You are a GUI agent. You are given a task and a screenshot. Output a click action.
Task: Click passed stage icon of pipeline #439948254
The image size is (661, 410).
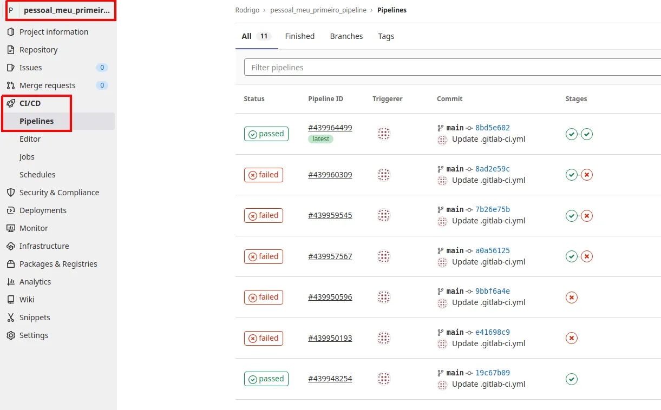pos(572,379)
